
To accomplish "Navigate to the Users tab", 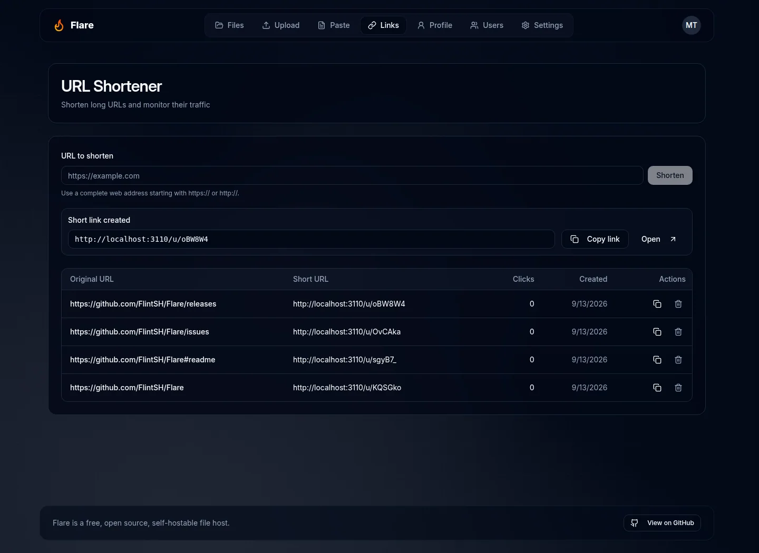I will (x=487, y=25).
